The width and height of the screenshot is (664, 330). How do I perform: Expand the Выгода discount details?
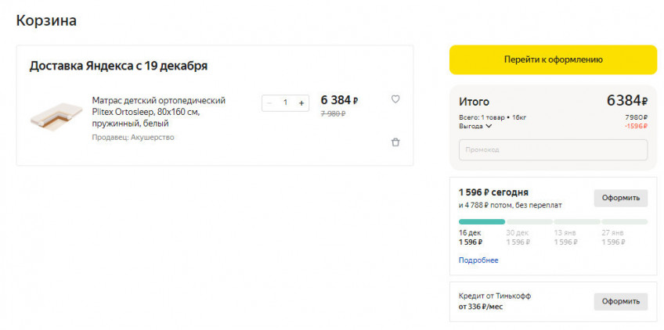pos(475,126)
